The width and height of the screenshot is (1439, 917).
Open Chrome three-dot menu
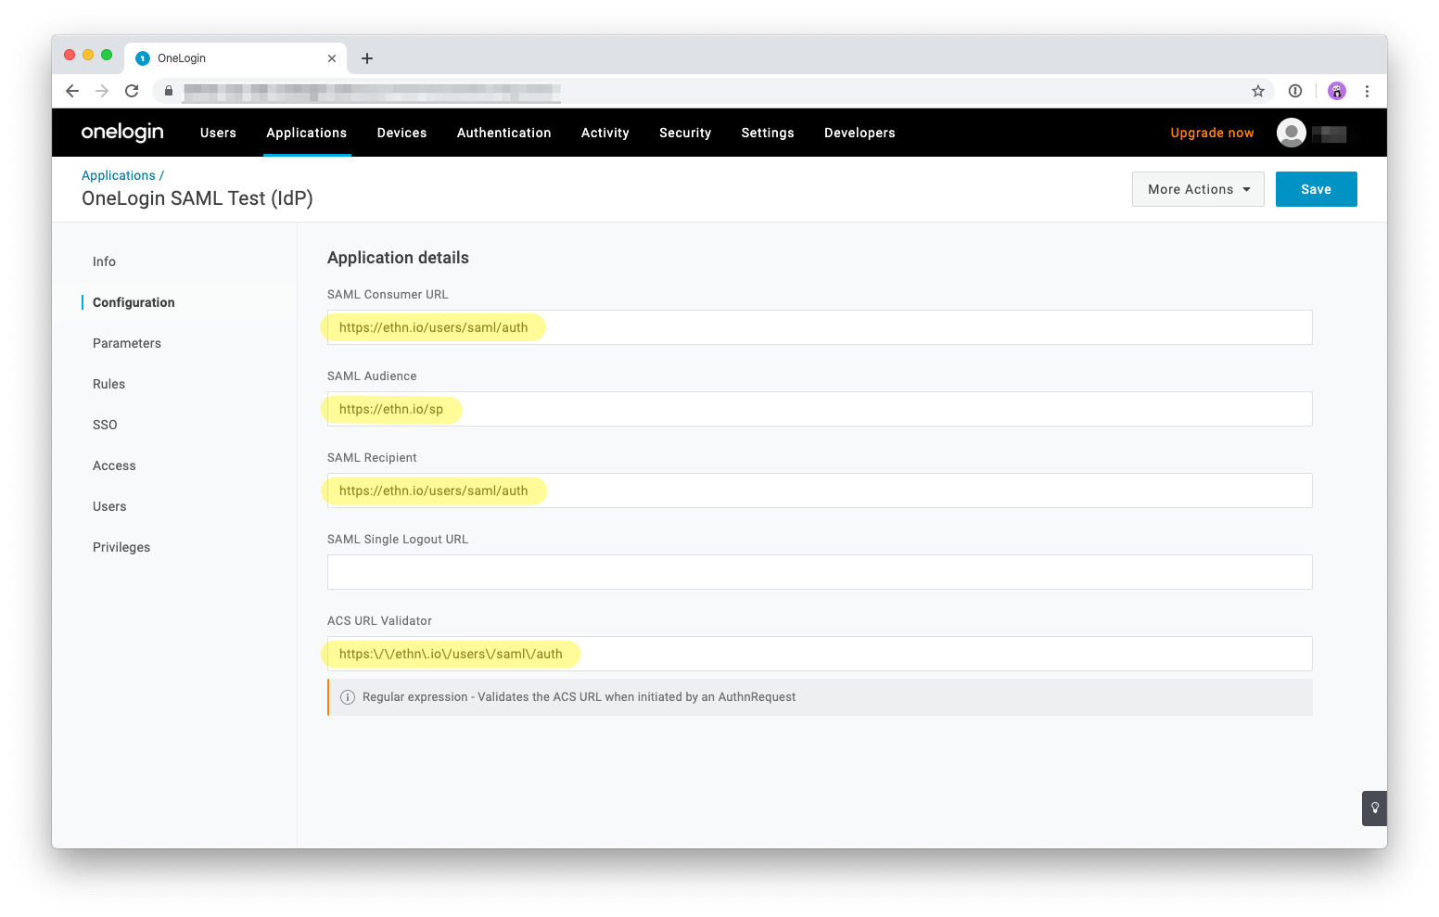tap(1367, 91)
